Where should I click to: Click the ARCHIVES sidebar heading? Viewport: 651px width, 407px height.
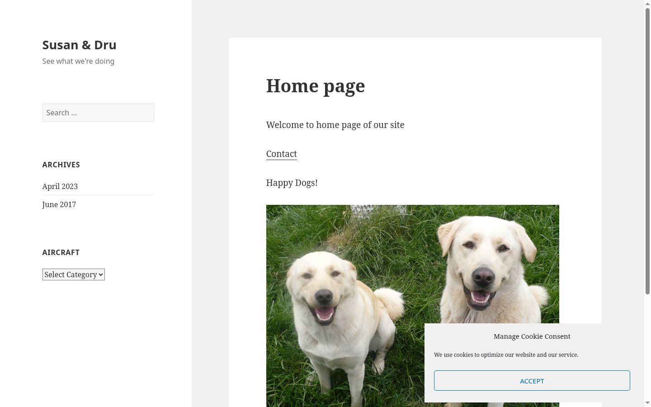(x=61, y=165)
